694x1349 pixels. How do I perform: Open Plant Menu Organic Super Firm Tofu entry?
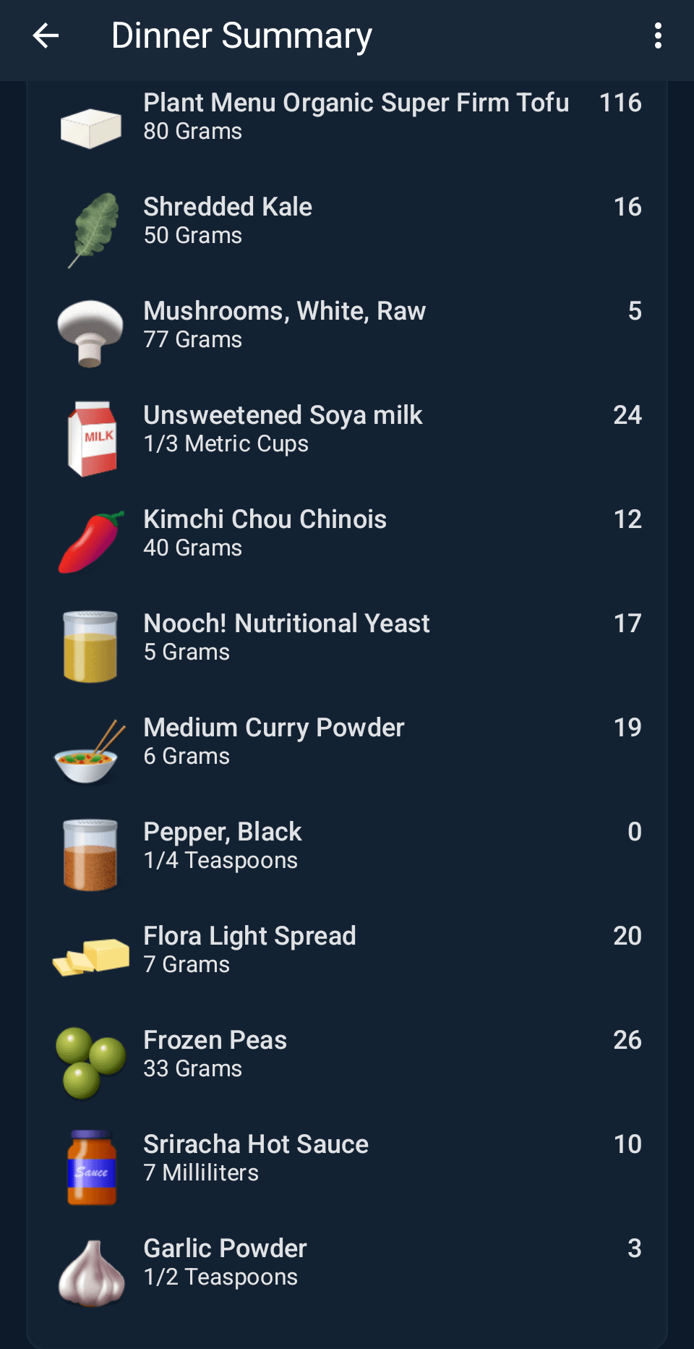point(356,116)
